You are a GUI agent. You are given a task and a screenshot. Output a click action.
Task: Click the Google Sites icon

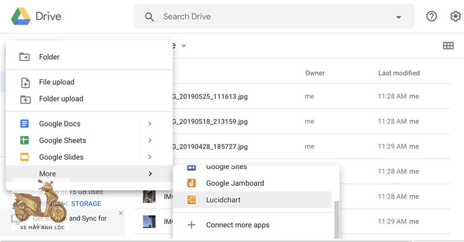click(191, 168)
